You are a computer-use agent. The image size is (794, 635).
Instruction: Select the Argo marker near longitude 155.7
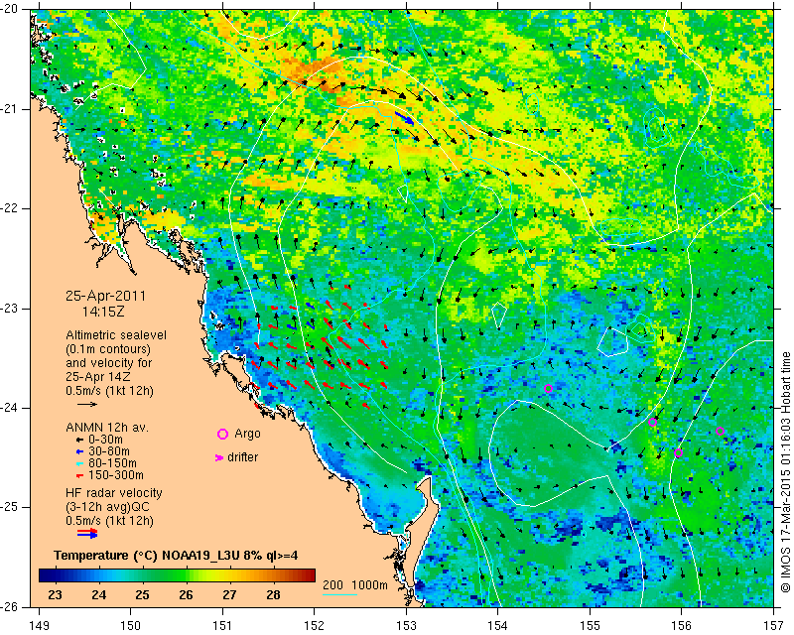tap(653, 423)
